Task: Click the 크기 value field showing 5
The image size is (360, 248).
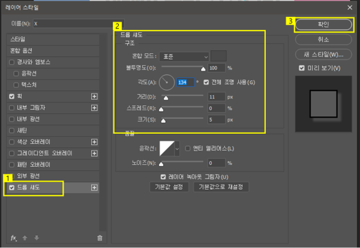Action: point(216,120)
